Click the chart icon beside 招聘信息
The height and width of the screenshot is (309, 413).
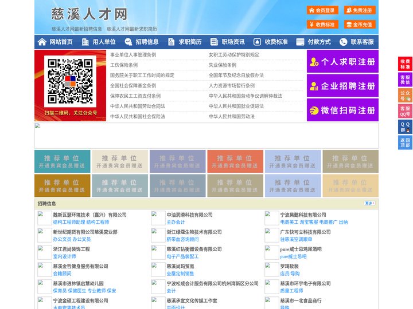[128, 42]
